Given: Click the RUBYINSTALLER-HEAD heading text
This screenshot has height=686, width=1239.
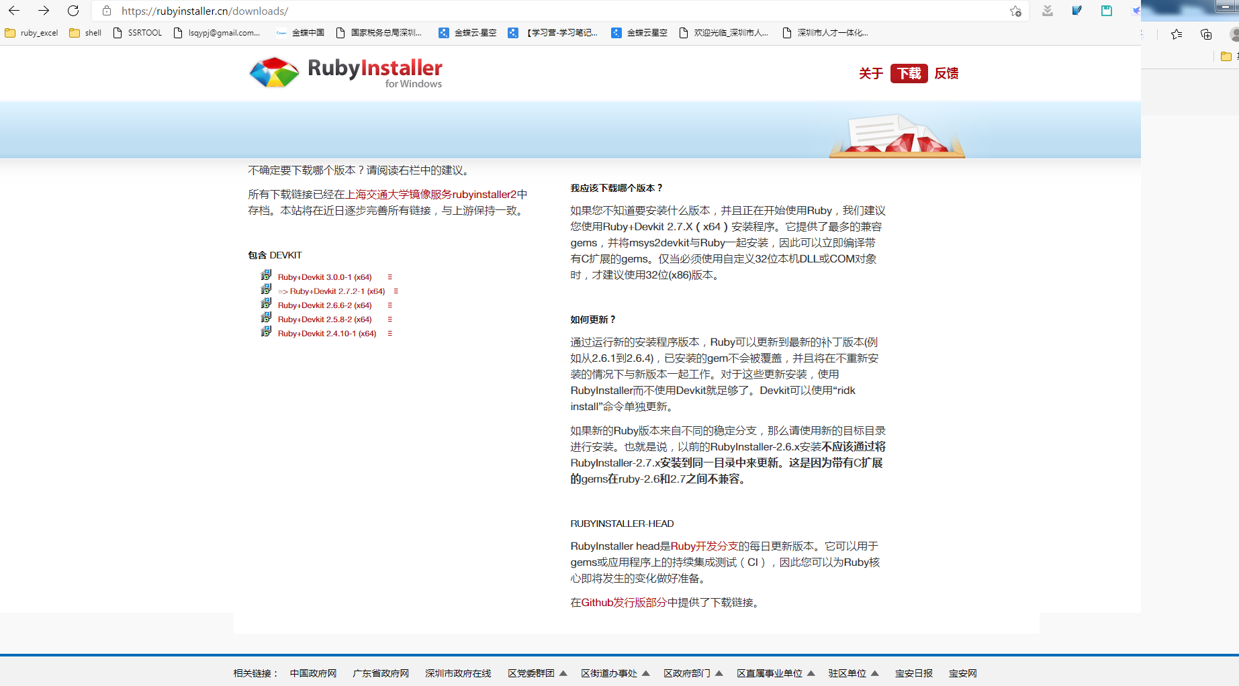Looking at the screenshot, I should click(x=622, y=524).
